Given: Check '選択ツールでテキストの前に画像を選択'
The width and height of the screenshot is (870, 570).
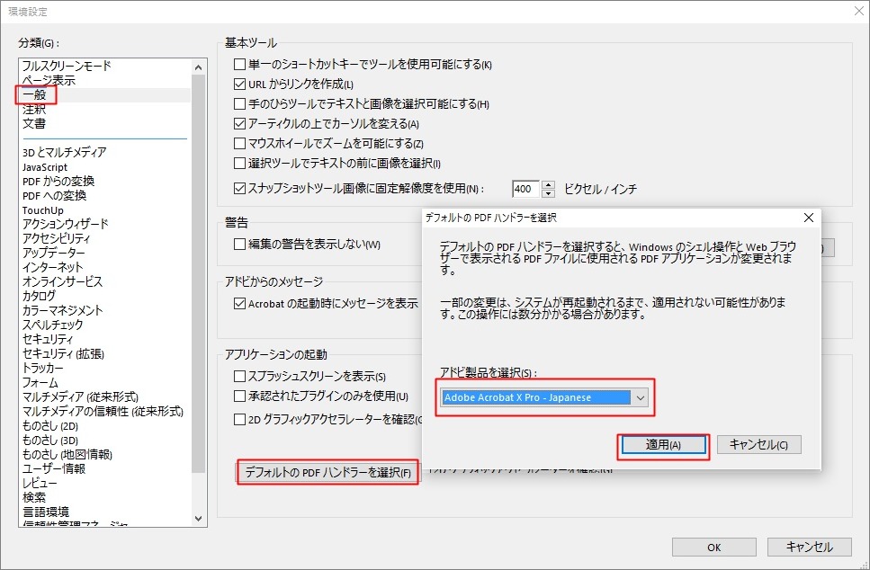Looking at the screenshot, I should (239, 163).
